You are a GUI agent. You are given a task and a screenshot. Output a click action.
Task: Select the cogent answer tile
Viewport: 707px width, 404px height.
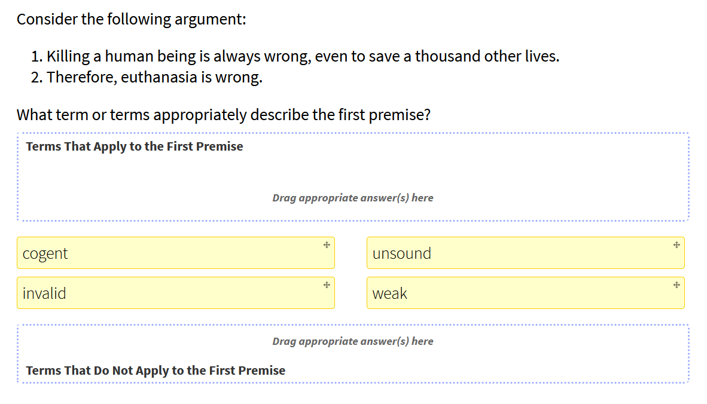coord(175,252)
